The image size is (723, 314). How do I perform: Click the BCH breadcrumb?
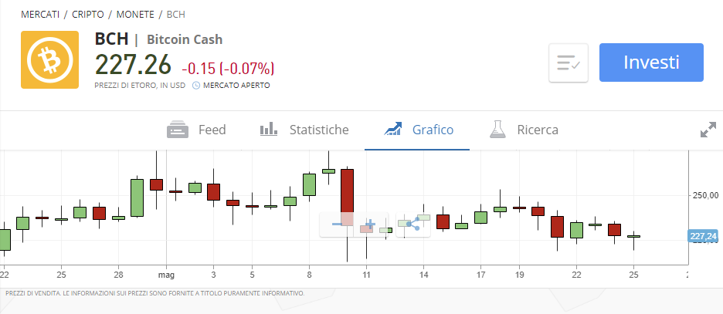click(x=175, y=14)
